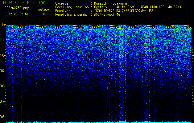Click the 2300 time marker
The width and height of the screenshot is (194, 123).
(x=188, y=26)
